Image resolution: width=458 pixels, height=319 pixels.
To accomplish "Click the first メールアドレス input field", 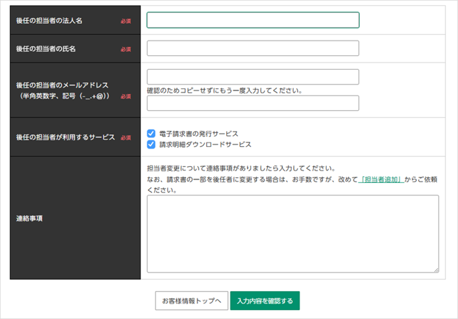I will [x=253, y=77].
